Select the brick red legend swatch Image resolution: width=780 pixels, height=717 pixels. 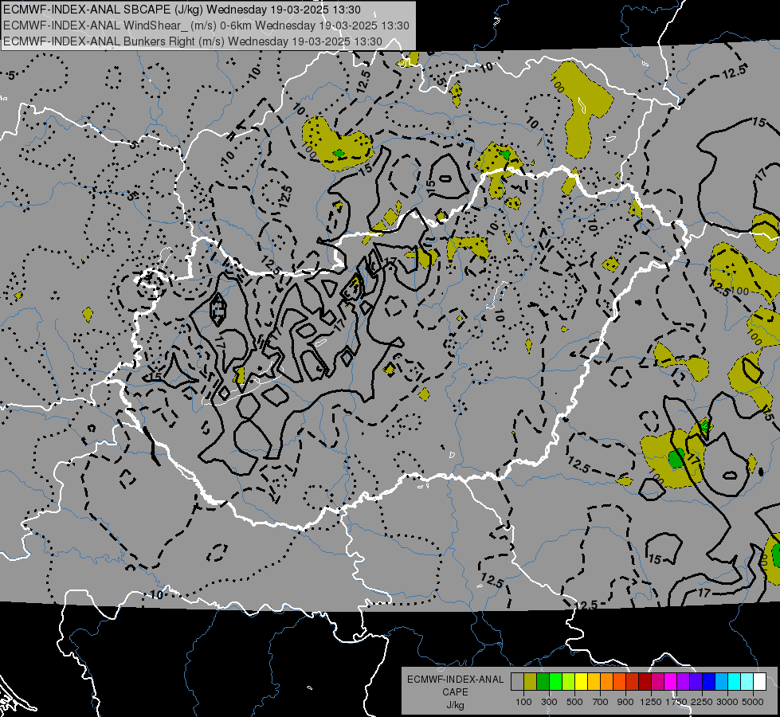pos(633,681)
